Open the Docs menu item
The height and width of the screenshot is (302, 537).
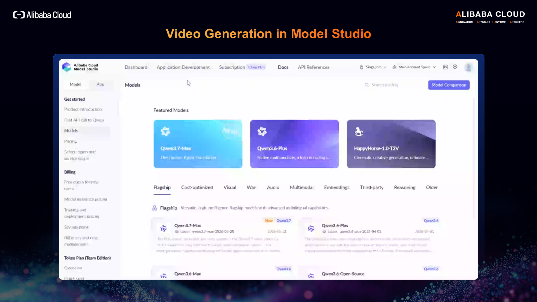(283, 67)
